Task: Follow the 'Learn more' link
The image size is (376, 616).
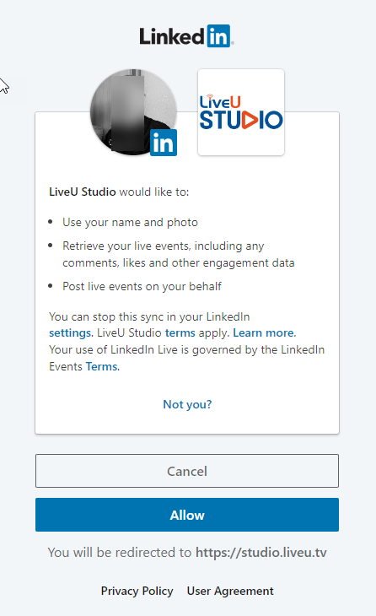Action: [x=265, y=332]
